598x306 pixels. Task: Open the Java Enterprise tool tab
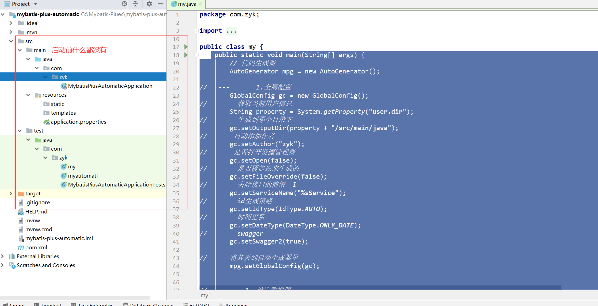92,304
